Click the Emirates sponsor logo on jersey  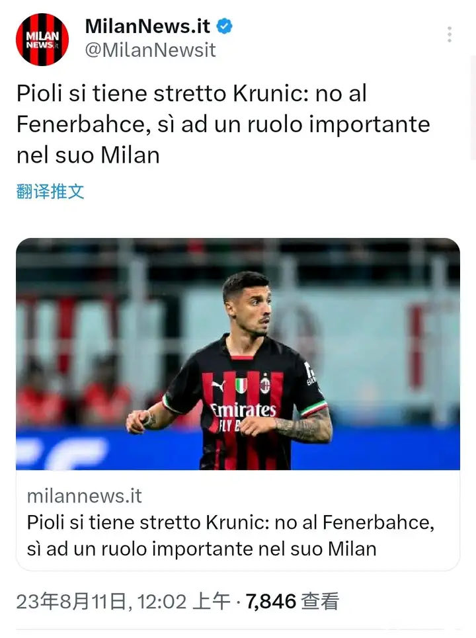click(243, 410)
